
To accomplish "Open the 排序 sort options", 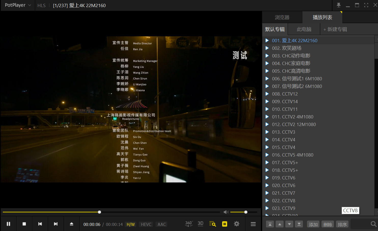I will (x=342, y=224).
